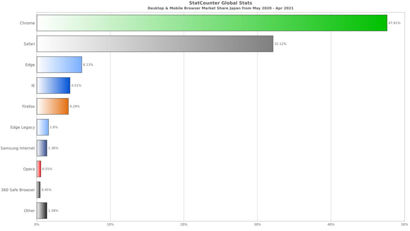410x231 pixels.
Task: Click the 40% x-axis tick label
Action: [x=331, y=225]
